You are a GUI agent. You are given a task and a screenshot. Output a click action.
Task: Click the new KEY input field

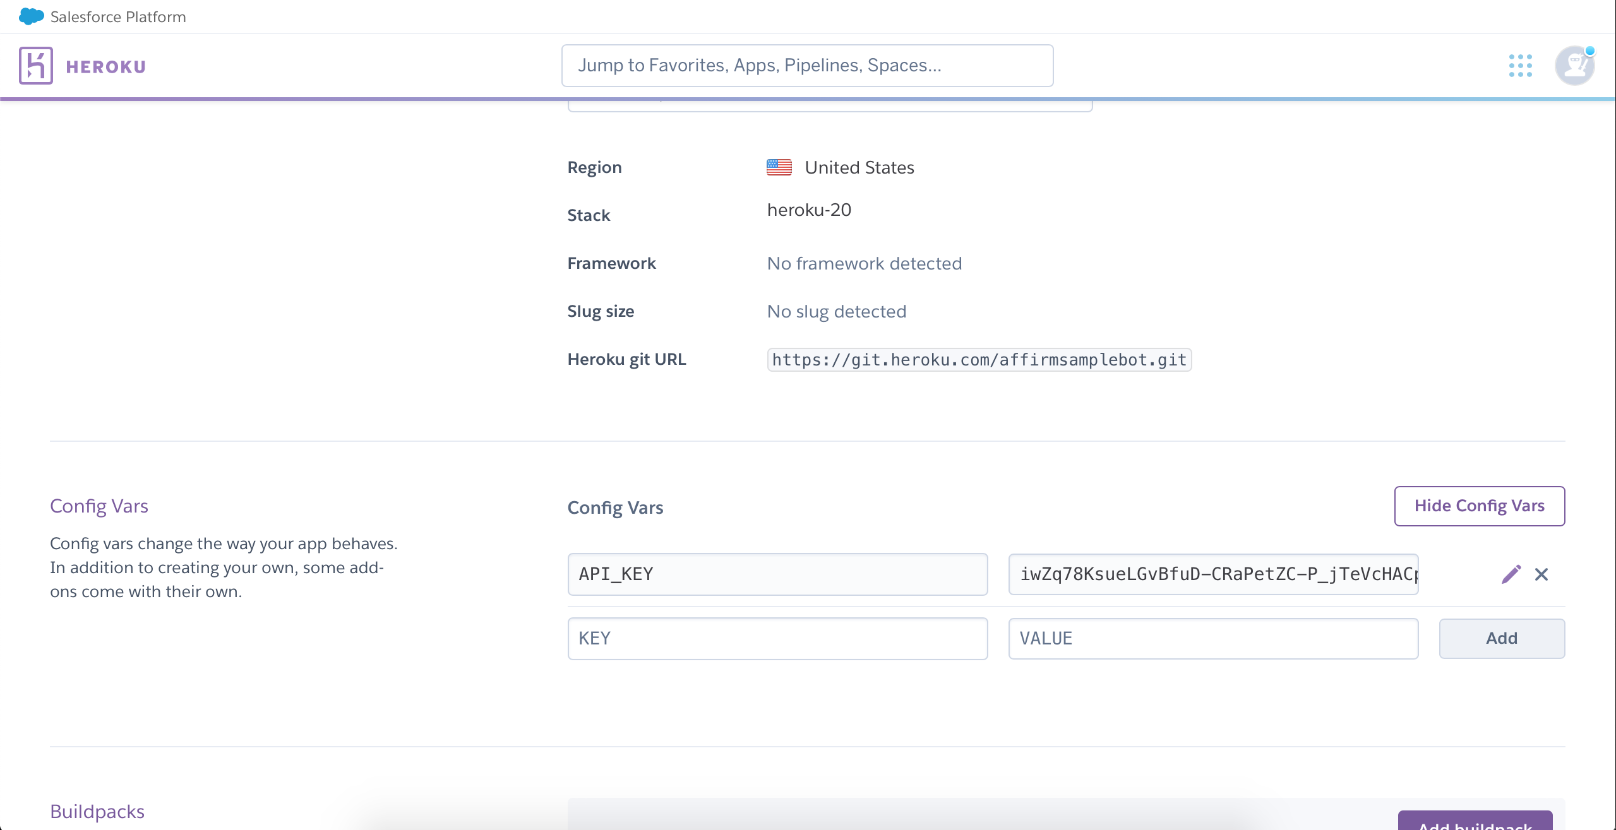coord(777,638)
